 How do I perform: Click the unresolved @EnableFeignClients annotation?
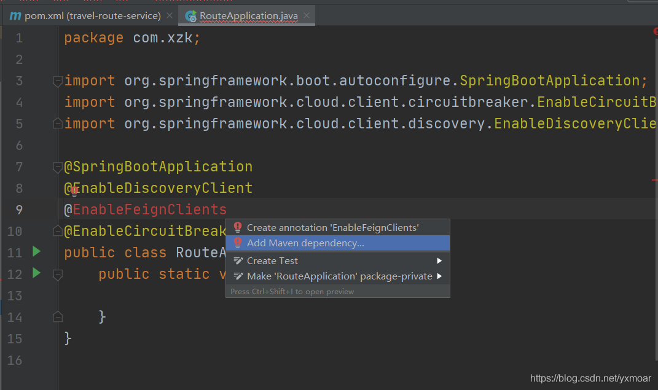coord(145,209)
